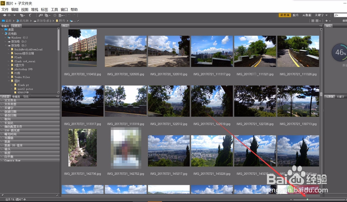Expand the ISO 感光度 filter
The height and width of the screenshot is (202, 347).
30,130
